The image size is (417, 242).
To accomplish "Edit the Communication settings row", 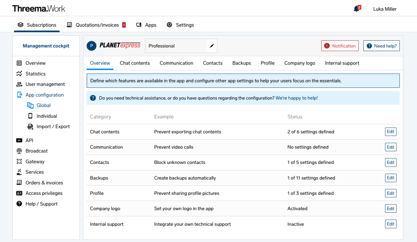I will pos(391,147).
